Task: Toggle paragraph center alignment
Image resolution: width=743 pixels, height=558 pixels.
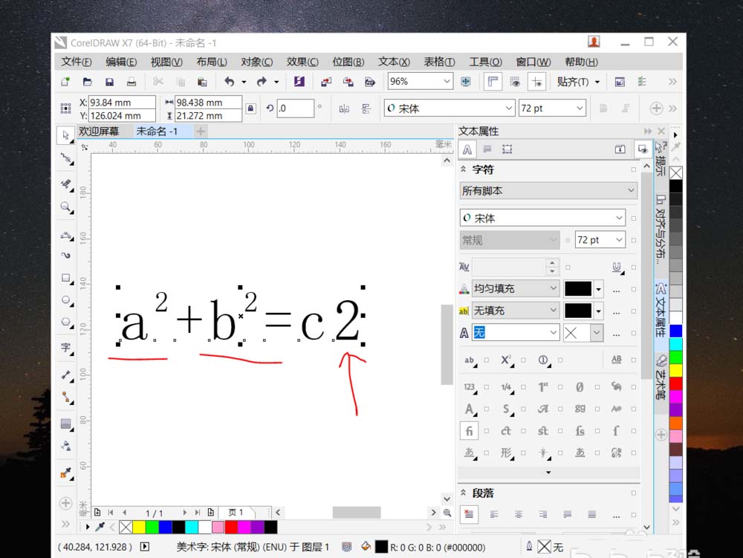Action: pyautogui.click(x=519, y=514)
